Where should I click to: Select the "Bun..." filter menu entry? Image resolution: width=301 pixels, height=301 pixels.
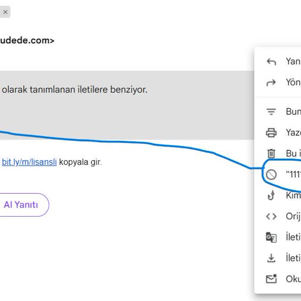click(277, 112)
